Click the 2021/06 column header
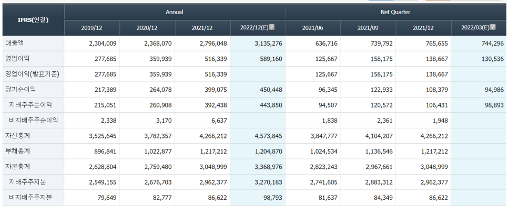The height and width of the screenshot is (206, 508). [313, 28]
